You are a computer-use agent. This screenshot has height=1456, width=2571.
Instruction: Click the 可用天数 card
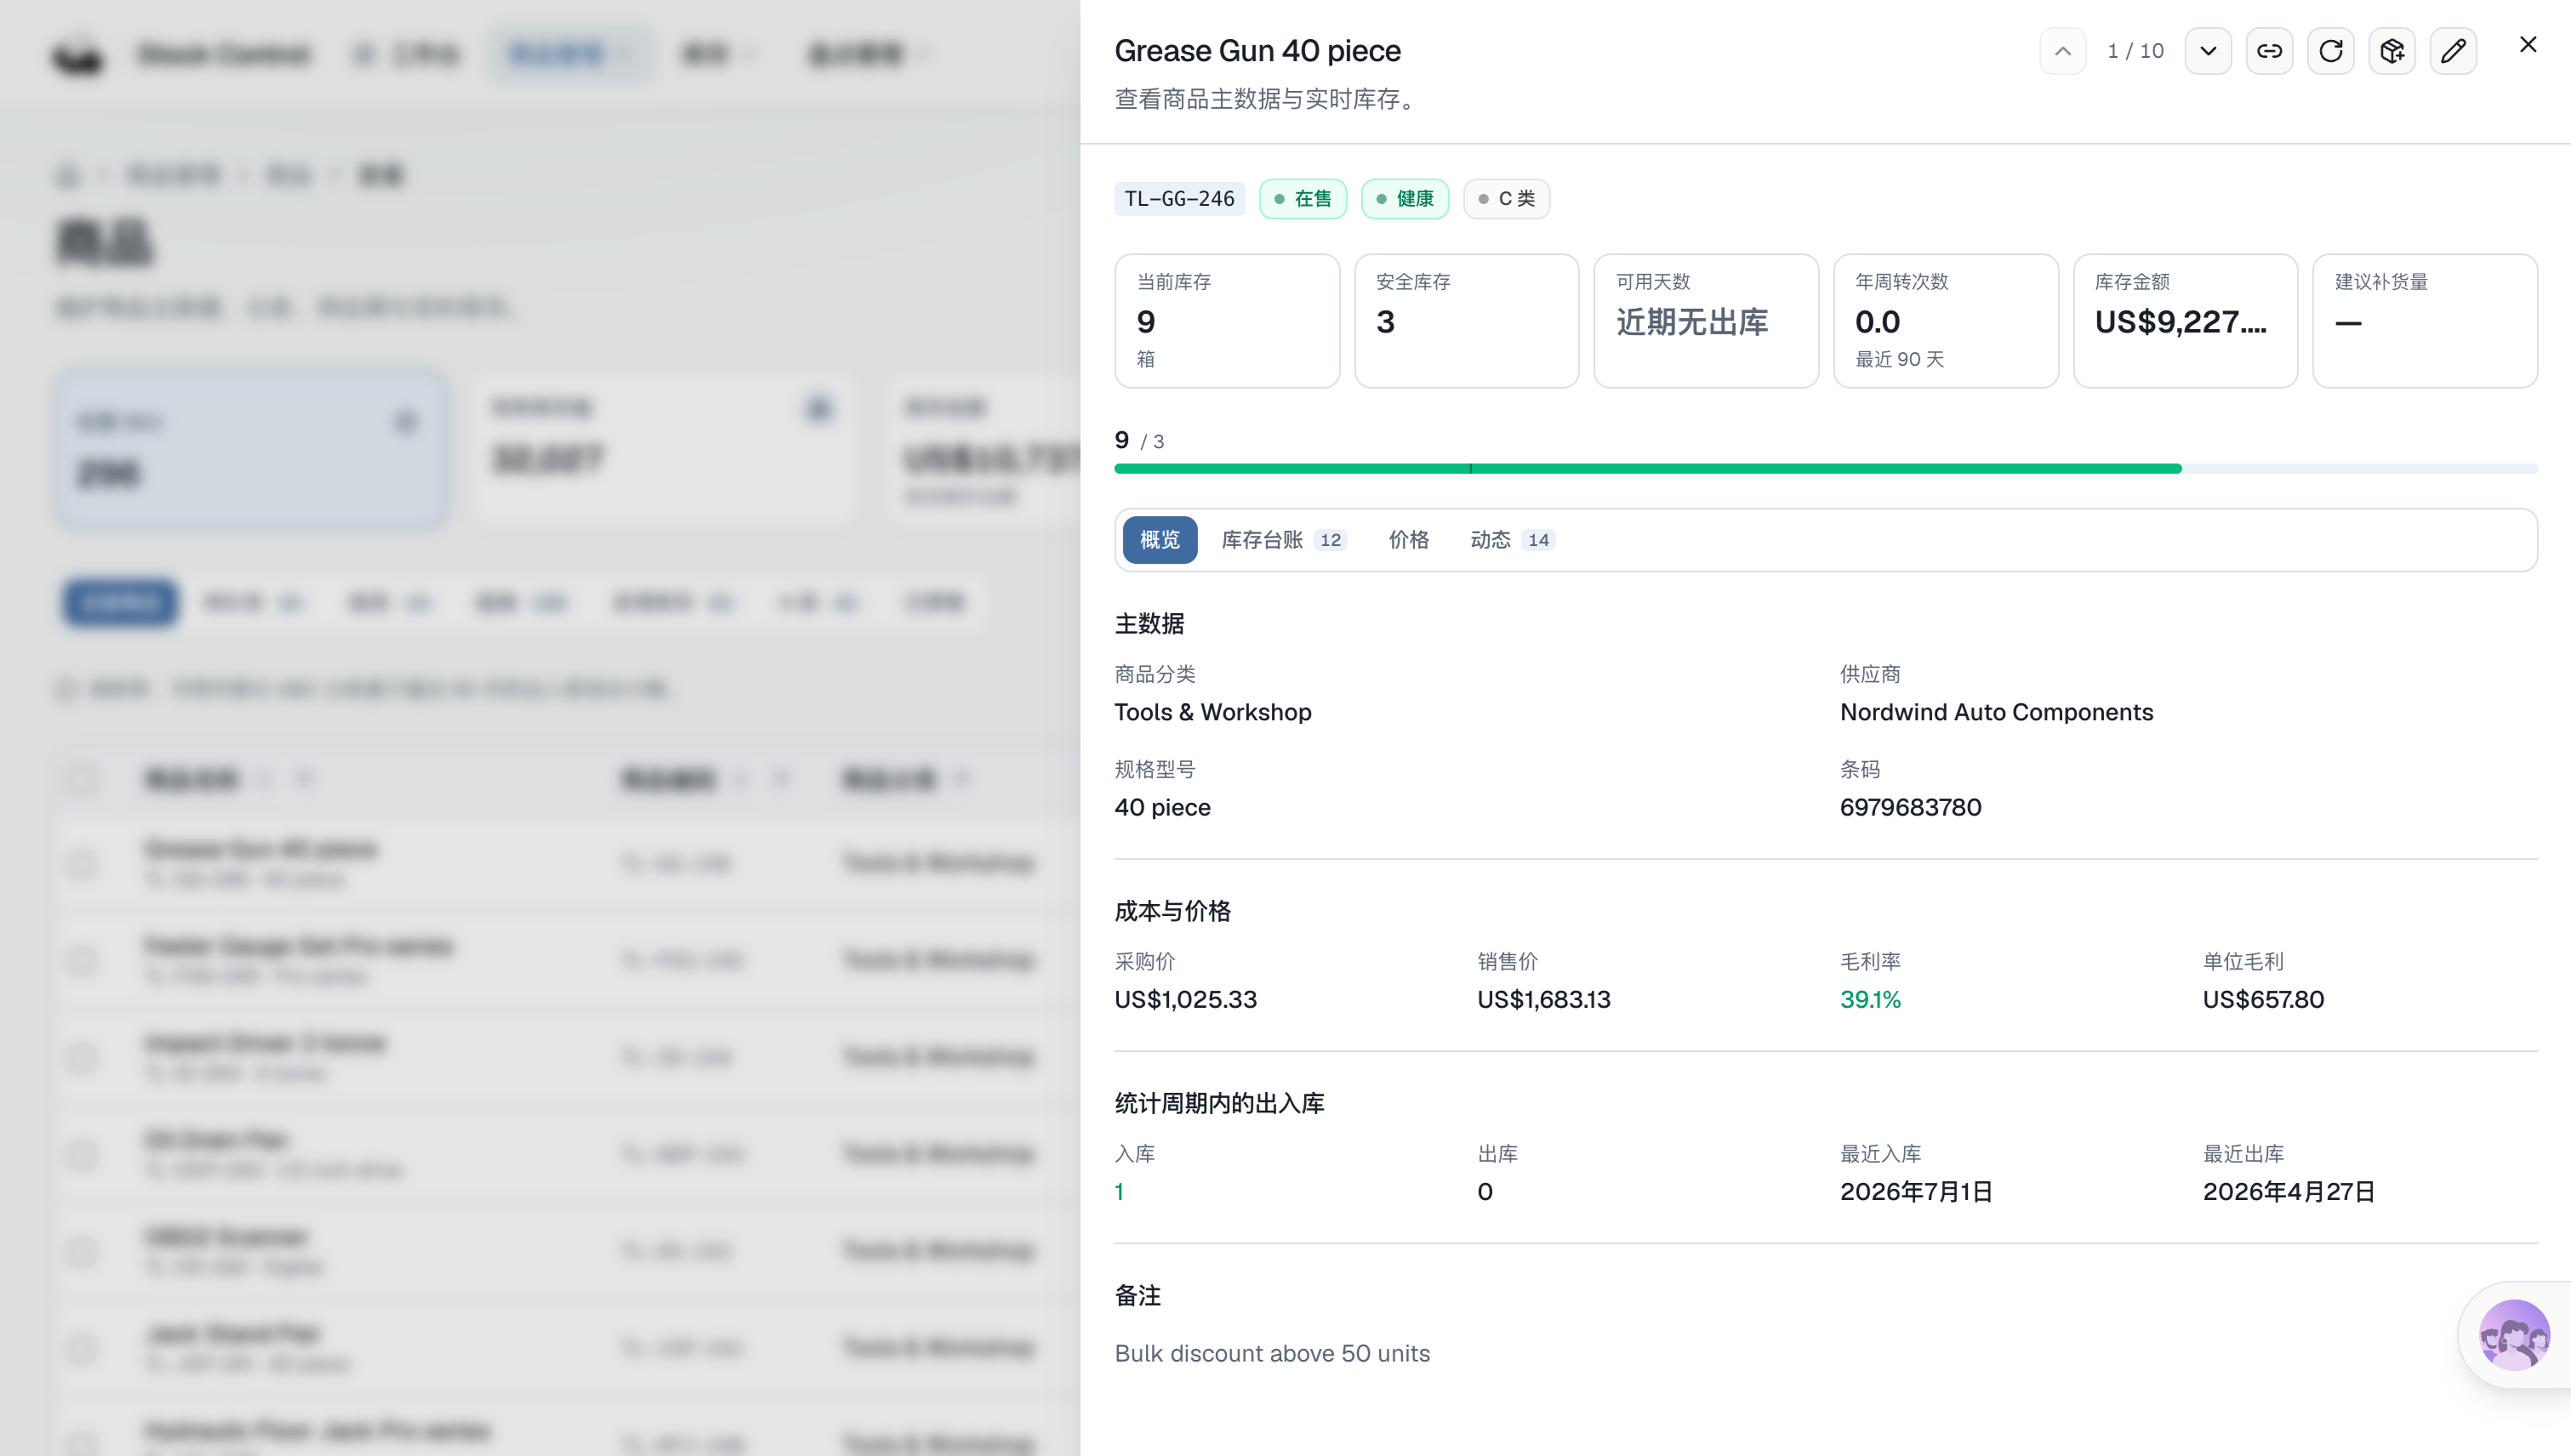pyautogui.click(x=1705, y=321)
